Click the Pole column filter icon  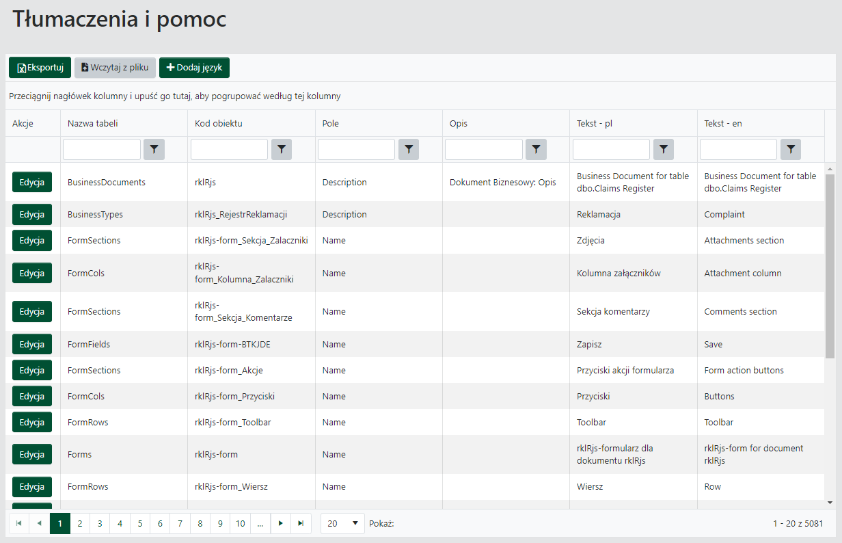(409, 149)
